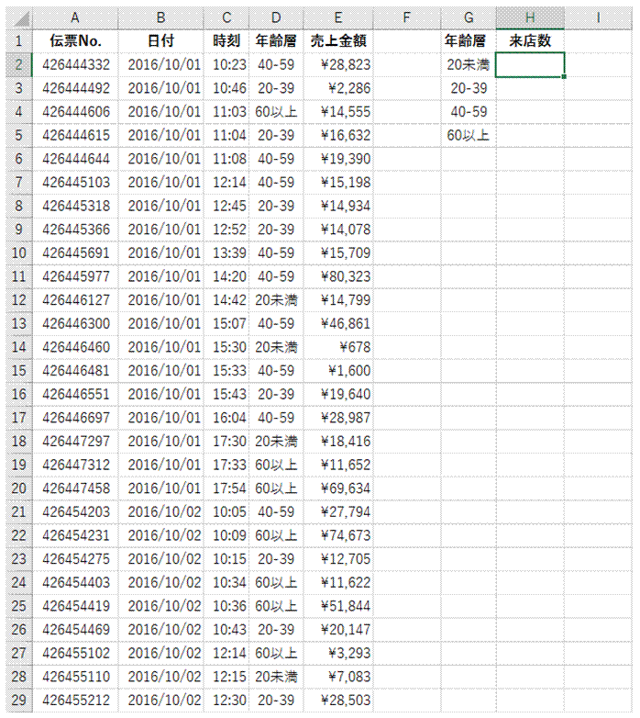
Task: Click the green fill handle of H2
Action: coord(564,76)
